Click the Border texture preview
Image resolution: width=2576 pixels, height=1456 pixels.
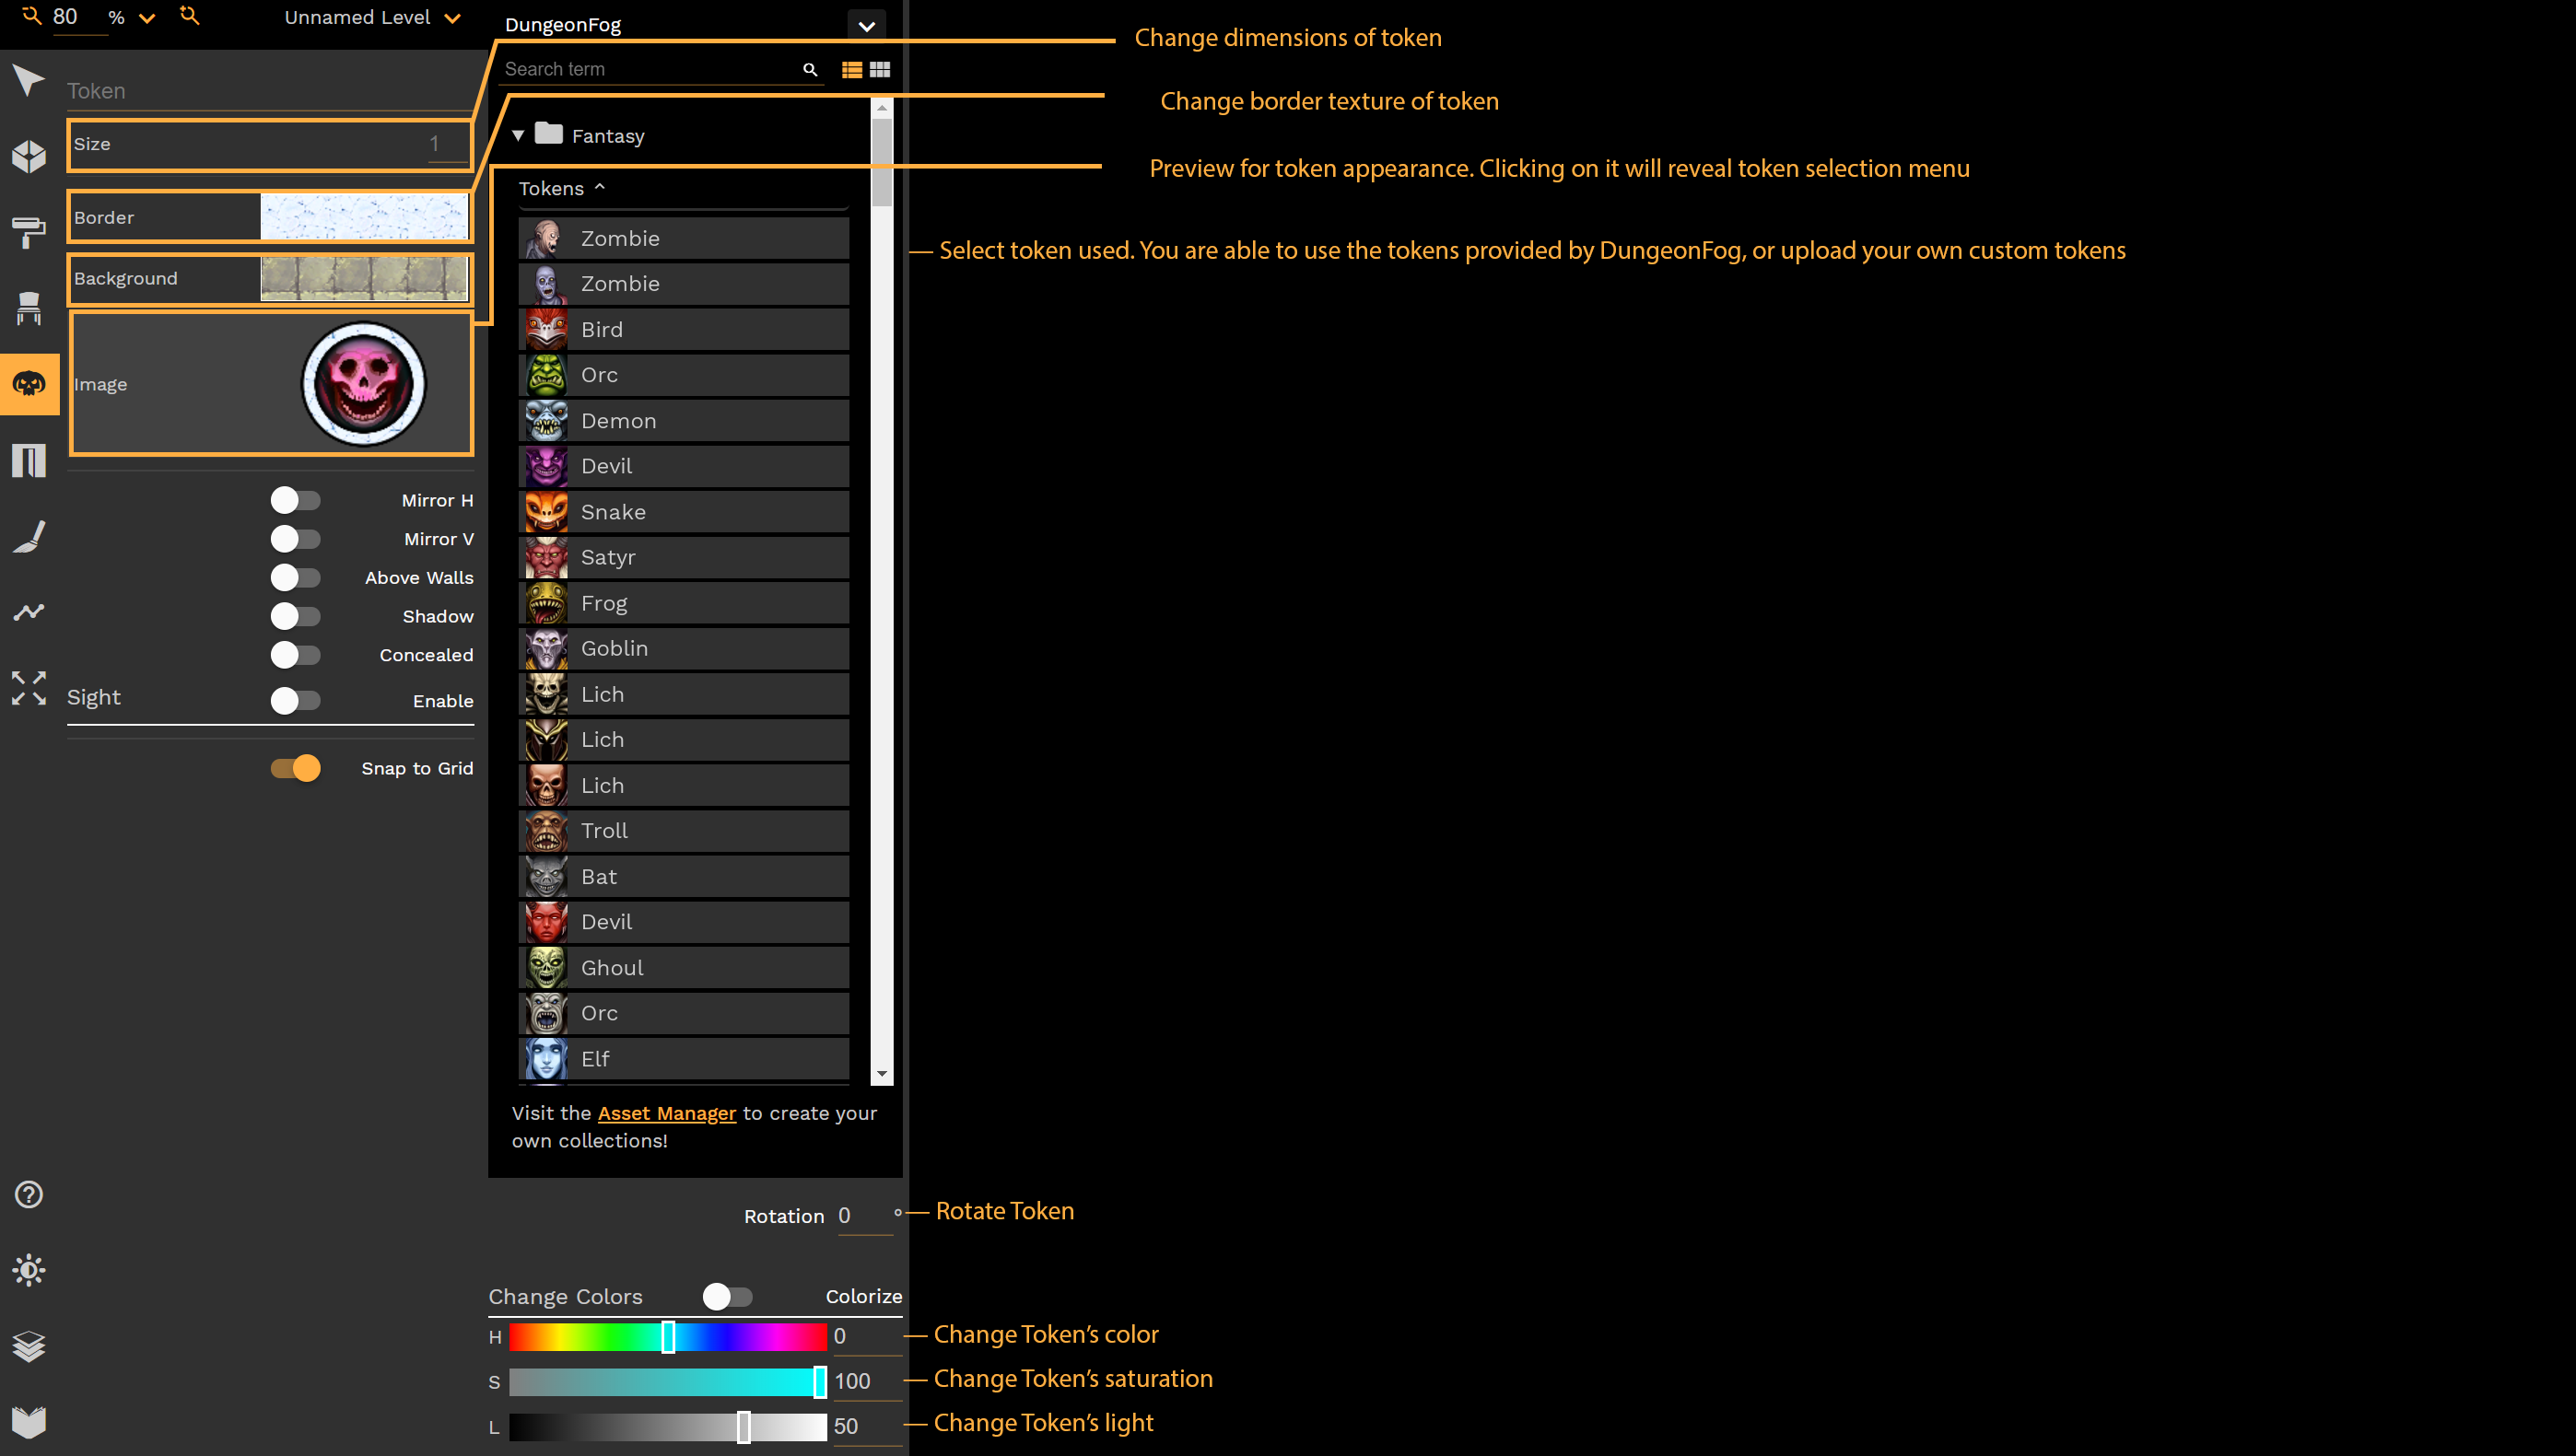click(x=364, y=217)
